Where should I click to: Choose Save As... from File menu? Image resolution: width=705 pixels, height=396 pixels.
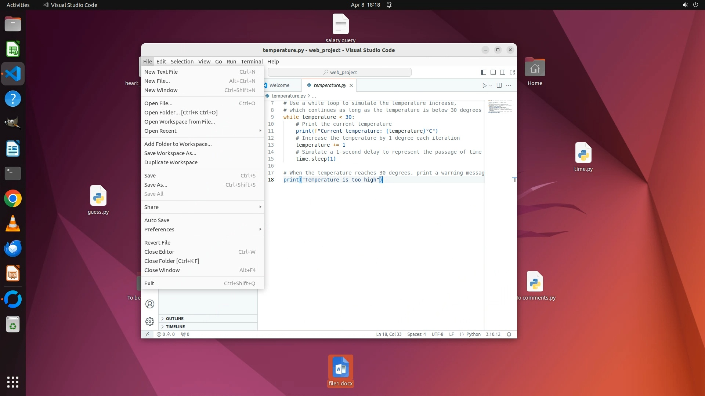pos(156,185)
